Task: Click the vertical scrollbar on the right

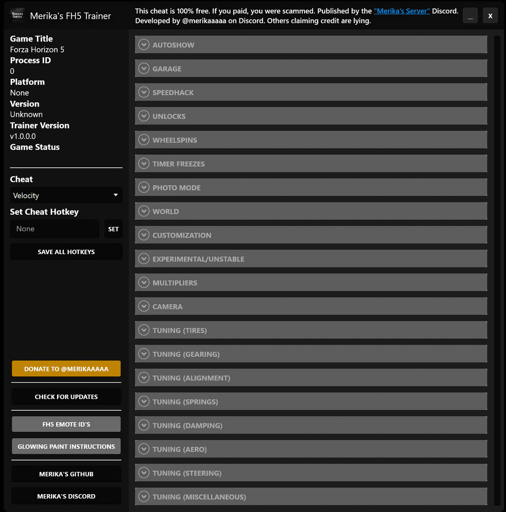Action: [497, 271]
